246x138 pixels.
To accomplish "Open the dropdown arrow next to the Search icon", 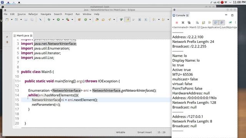I will 114,20.
